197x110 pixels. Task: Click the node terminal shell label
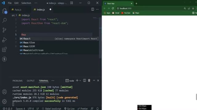pyautogui.click(x=70, y=81)
